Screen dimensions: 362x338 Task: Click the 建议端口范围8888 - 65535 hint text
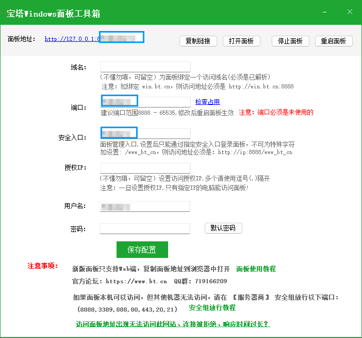(x=167, y=113)
